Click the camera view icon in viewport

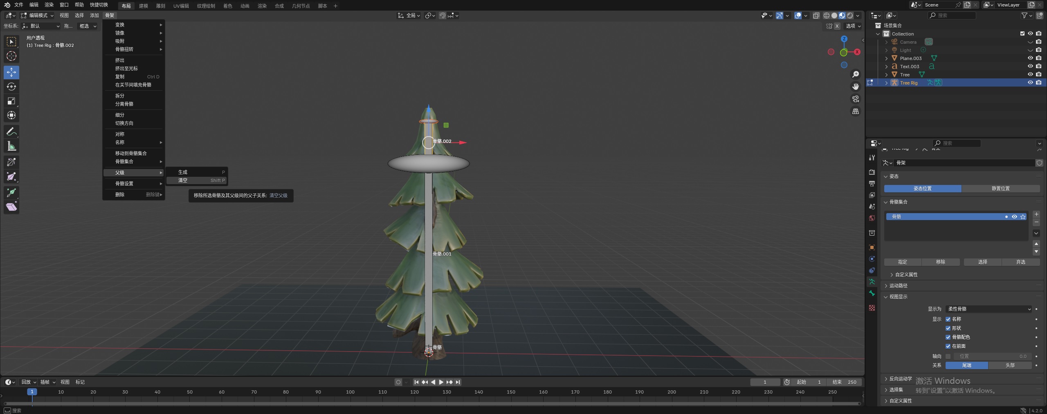point(855,99)
